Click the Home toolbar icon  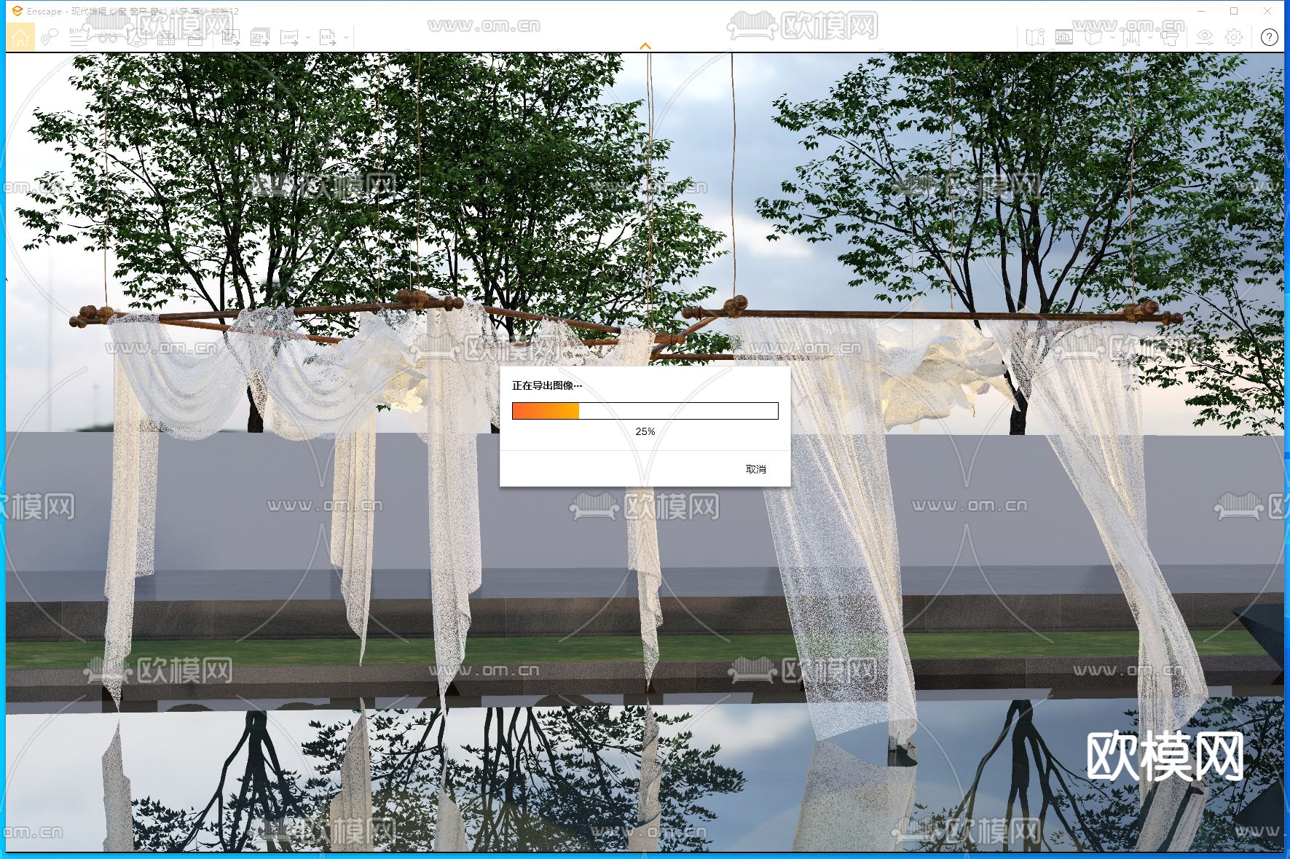coord(20,37)
